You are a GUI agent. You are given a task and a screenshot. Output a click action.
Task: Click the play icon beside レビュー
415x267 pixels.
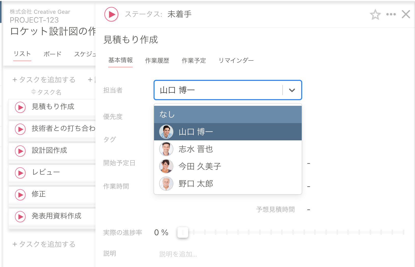coord(20,173)
